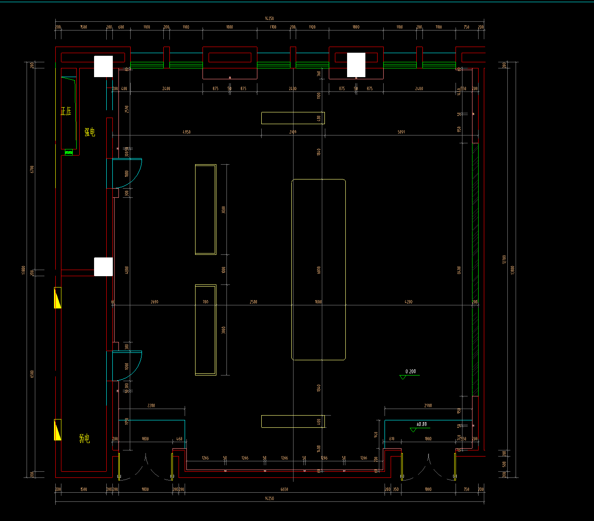This screenshot has width=594, height=521.
Task: Select the bottom-left double door
Action: [145, 467]
